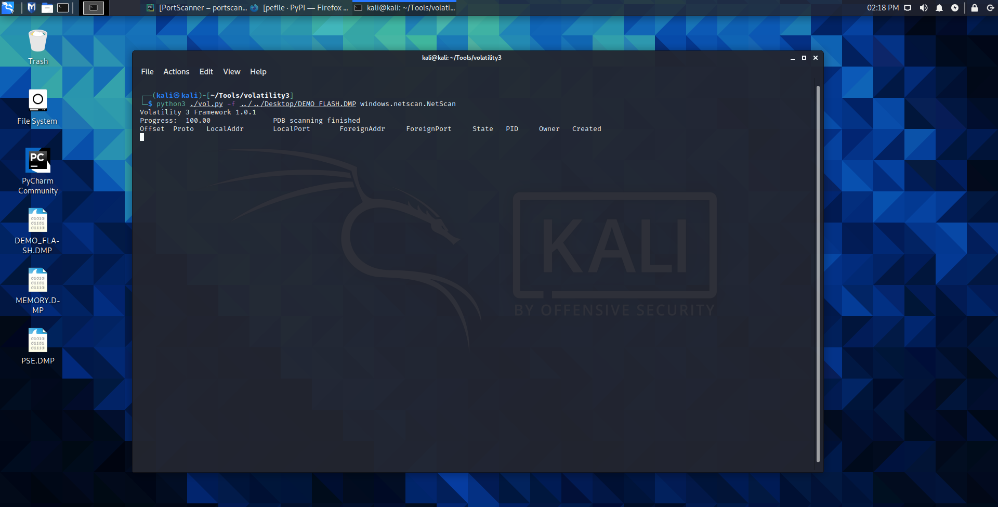This screenshot has height=507, width=998.
Task: Click the ~/Tools/volatility3 prompt path
Action: (250, 96)
